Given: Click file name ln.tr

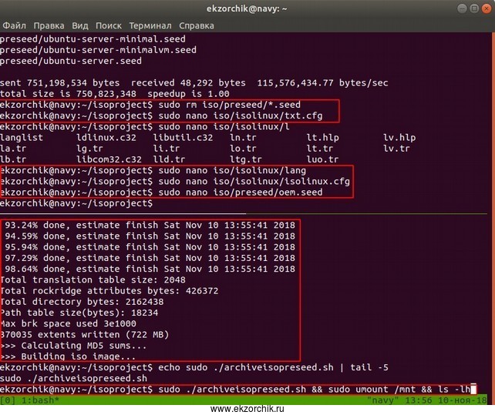Looking at the screenshot, I should tap(243, 138).
